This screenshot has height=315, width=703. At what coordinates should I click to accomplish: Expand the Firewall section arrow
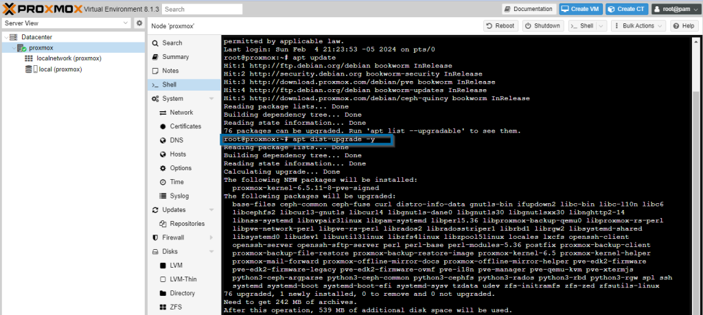[x=211, y=237]
